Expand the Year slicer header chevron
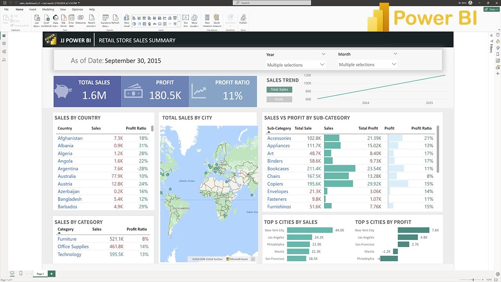The image size is (501, 282). pos(323,54)
